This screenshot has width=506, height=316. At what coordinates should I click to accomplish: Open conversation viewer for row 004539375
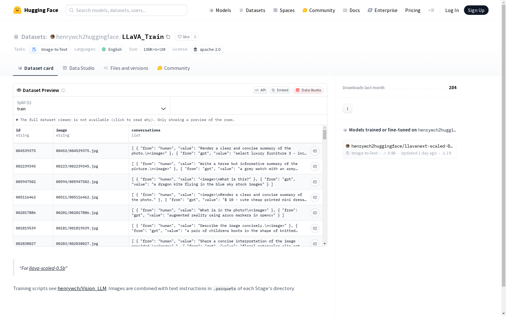coord(315,151)
